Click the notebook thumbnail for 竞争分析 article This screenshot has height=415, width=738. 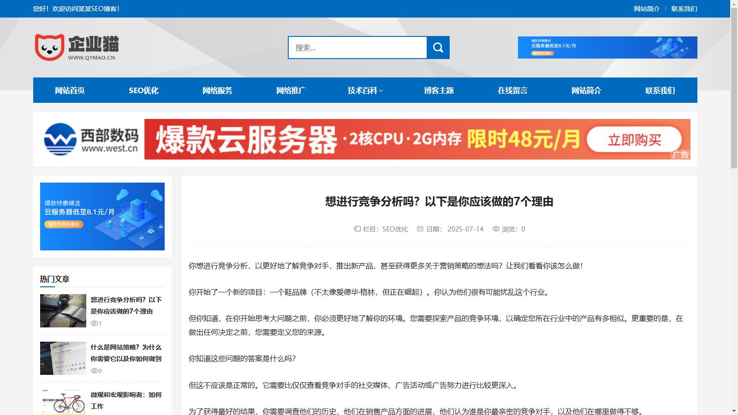[x=63, y=311]
